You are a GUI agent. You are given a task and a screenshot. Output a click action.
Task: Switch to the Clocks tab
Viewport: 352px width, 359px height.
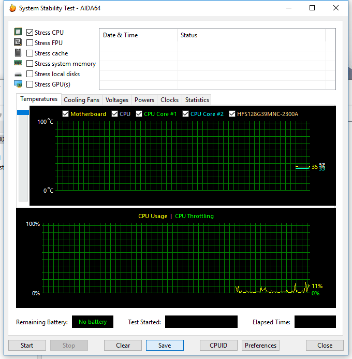coord(169,100)
